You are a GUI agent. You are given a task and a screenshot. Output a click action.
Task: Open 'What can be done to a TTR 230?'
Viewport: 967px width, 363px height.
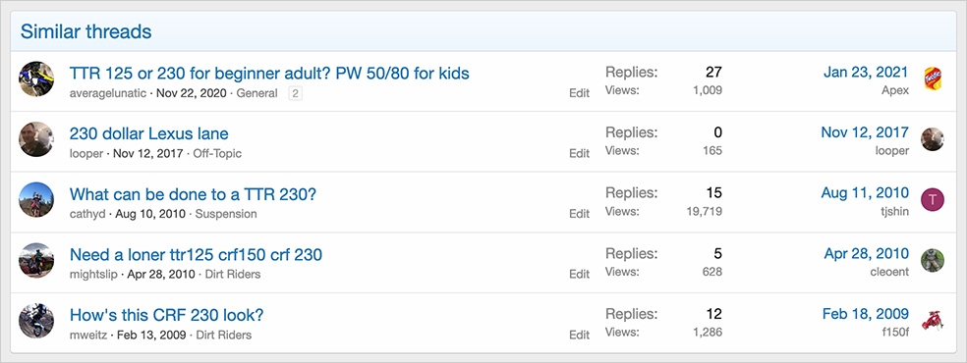click(193, 194)
